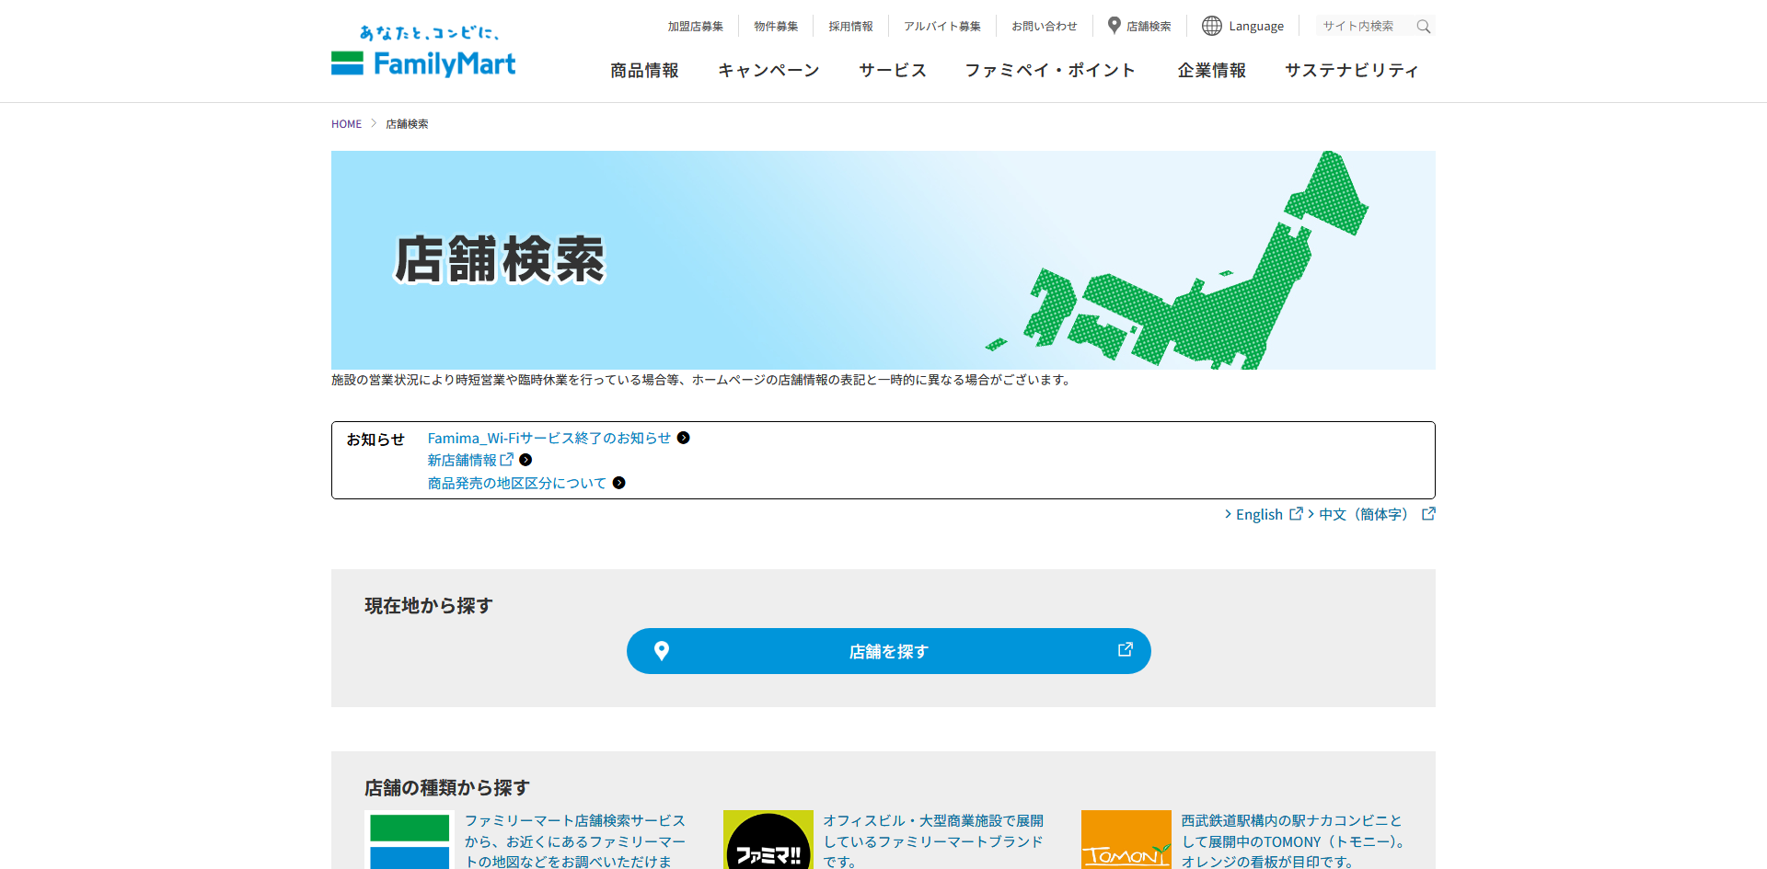1767x869 pixels.
Task: Open the オフィスビル・大型商業施設 brand description link
Action: point(933,840)
